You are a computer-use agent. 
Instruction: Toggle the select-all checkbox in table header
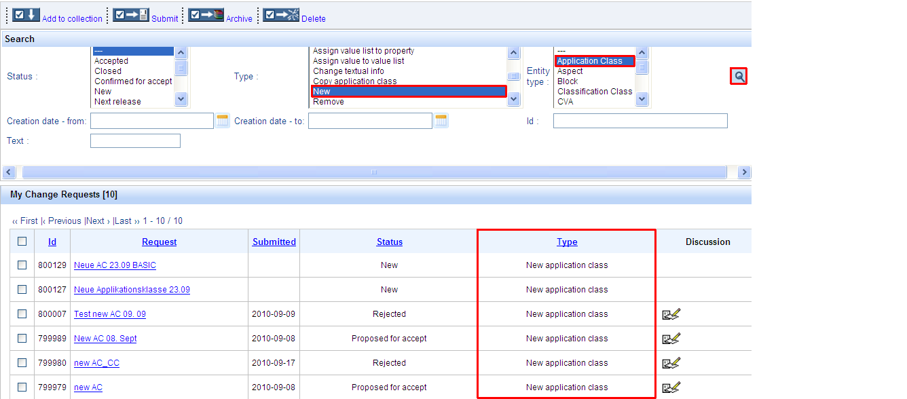22,241
